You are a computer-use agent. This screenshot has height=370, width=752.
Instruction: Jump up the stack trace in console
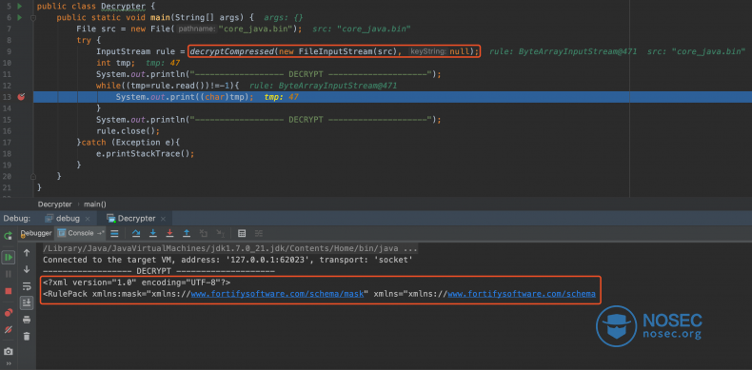(27, 253)
